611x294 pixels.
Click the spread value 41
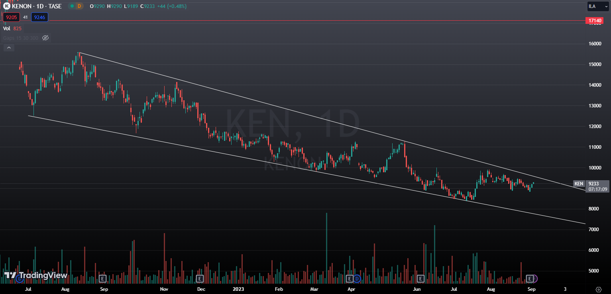(26, 17)
